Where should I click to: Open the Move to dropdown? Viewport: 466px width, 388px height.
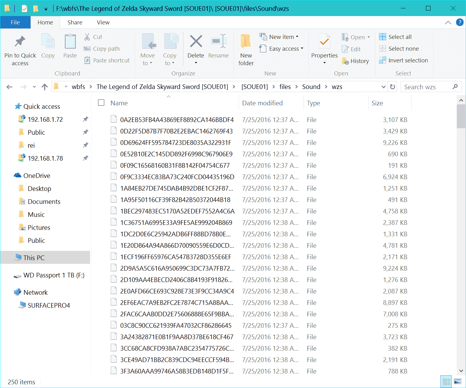[x=148, y=63]
